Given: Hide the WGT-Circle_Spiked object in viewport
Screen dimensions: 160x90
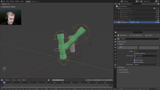Looking at the screenshot, I should [156, 10].
